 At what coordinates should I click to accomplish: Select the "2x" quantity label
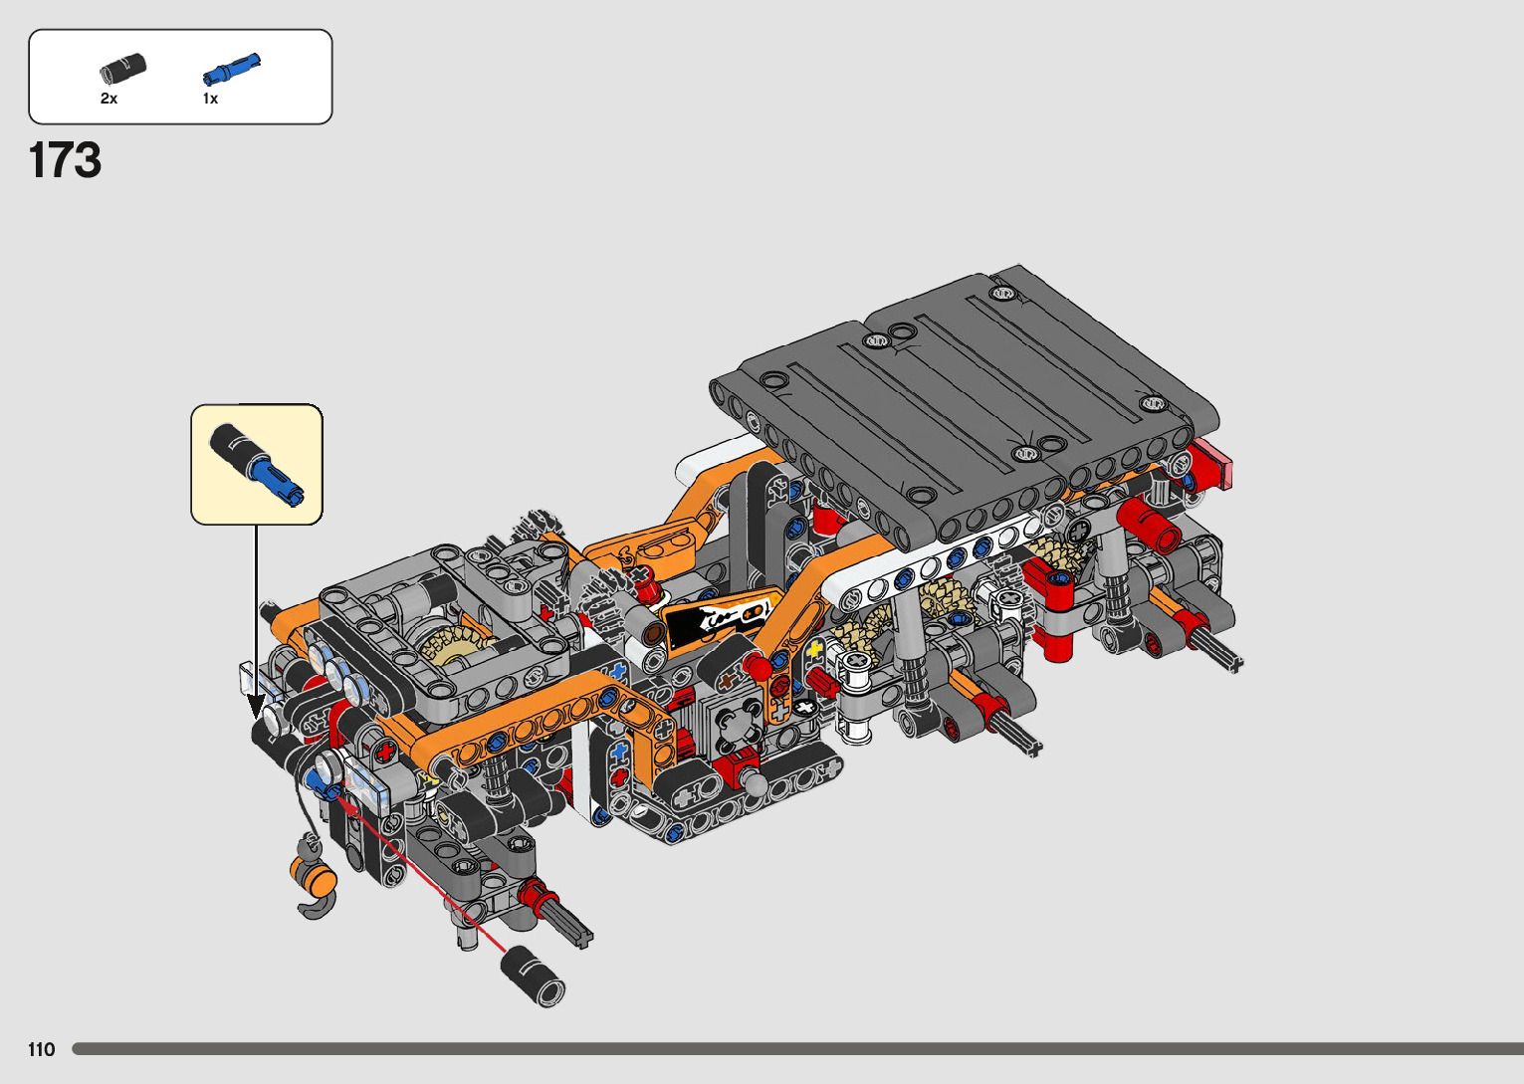[x=109, y=99]
